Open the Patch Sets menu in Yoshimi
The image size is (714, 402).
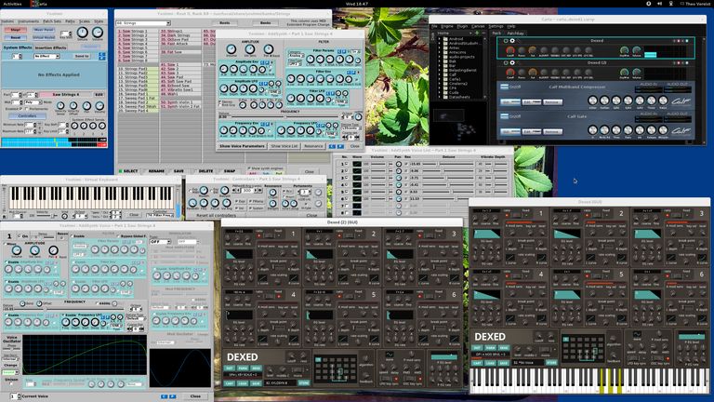[52, 20]
